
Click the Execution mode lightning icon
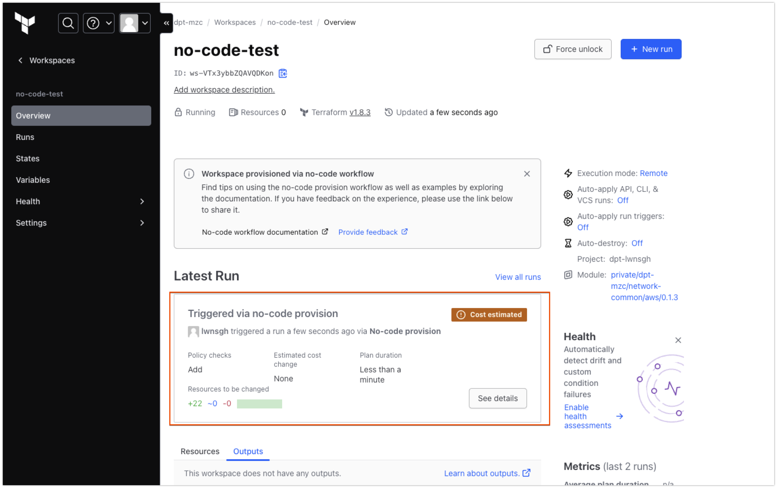[568, 173]
